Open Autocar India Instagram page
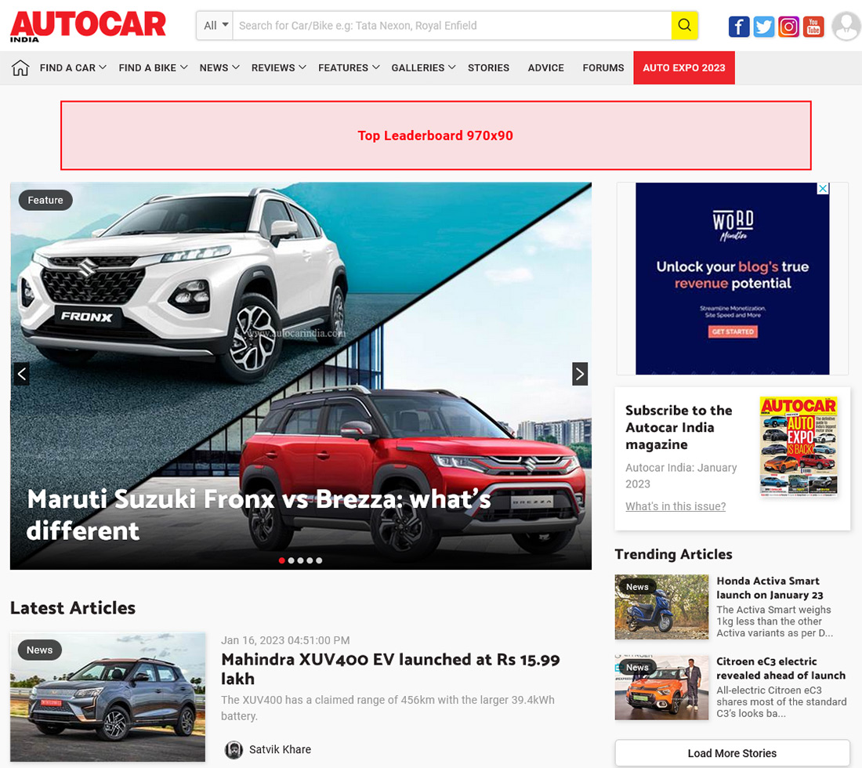862x768 pixels. tap(788, 27)
